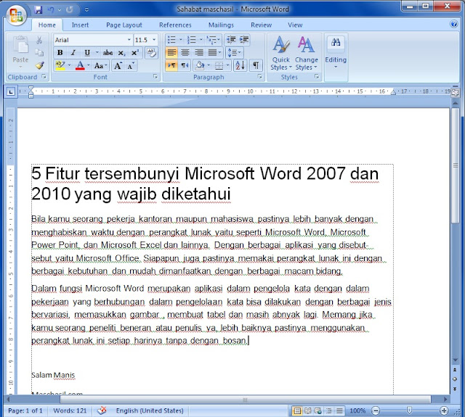This screenshot has width=465, height=417.
Task: Apply red font color
Action: point(80,65)
